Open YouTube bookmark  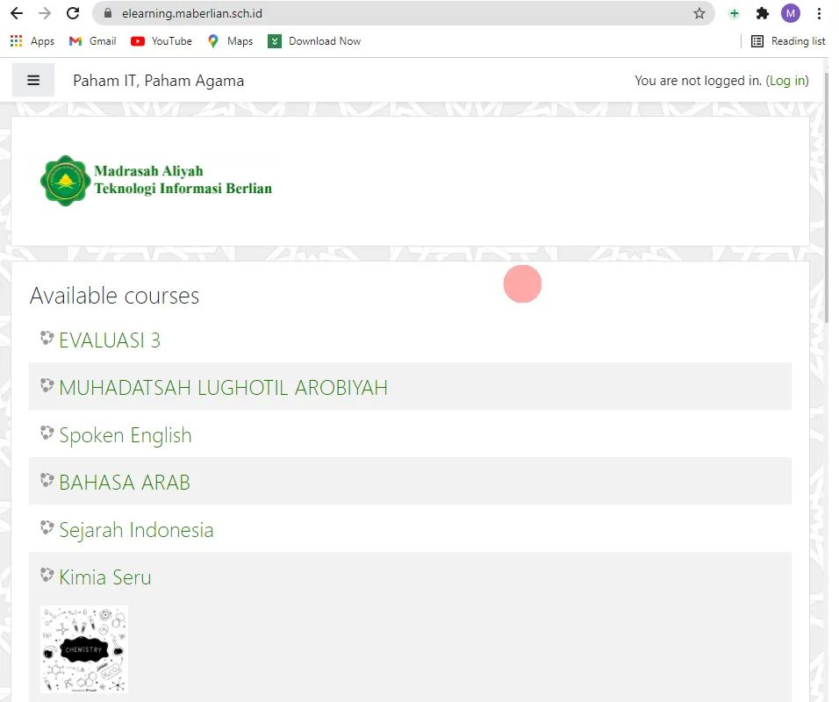[x=161, y=41]
